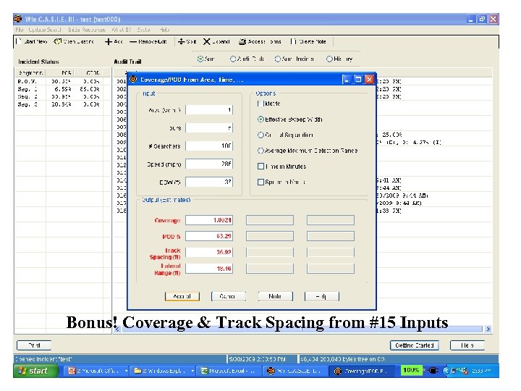Click Help button beside Getting Started
Viewport: 521px width, 391px height.
click(467, 345)
